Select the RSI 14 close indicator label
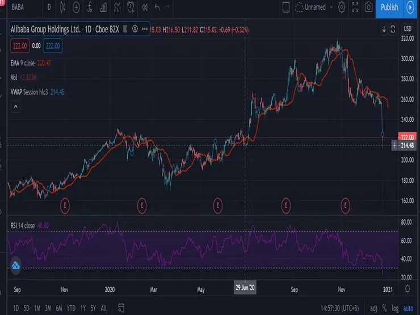The width and height of the screenshot is (420, 315). tap(23, 225)
